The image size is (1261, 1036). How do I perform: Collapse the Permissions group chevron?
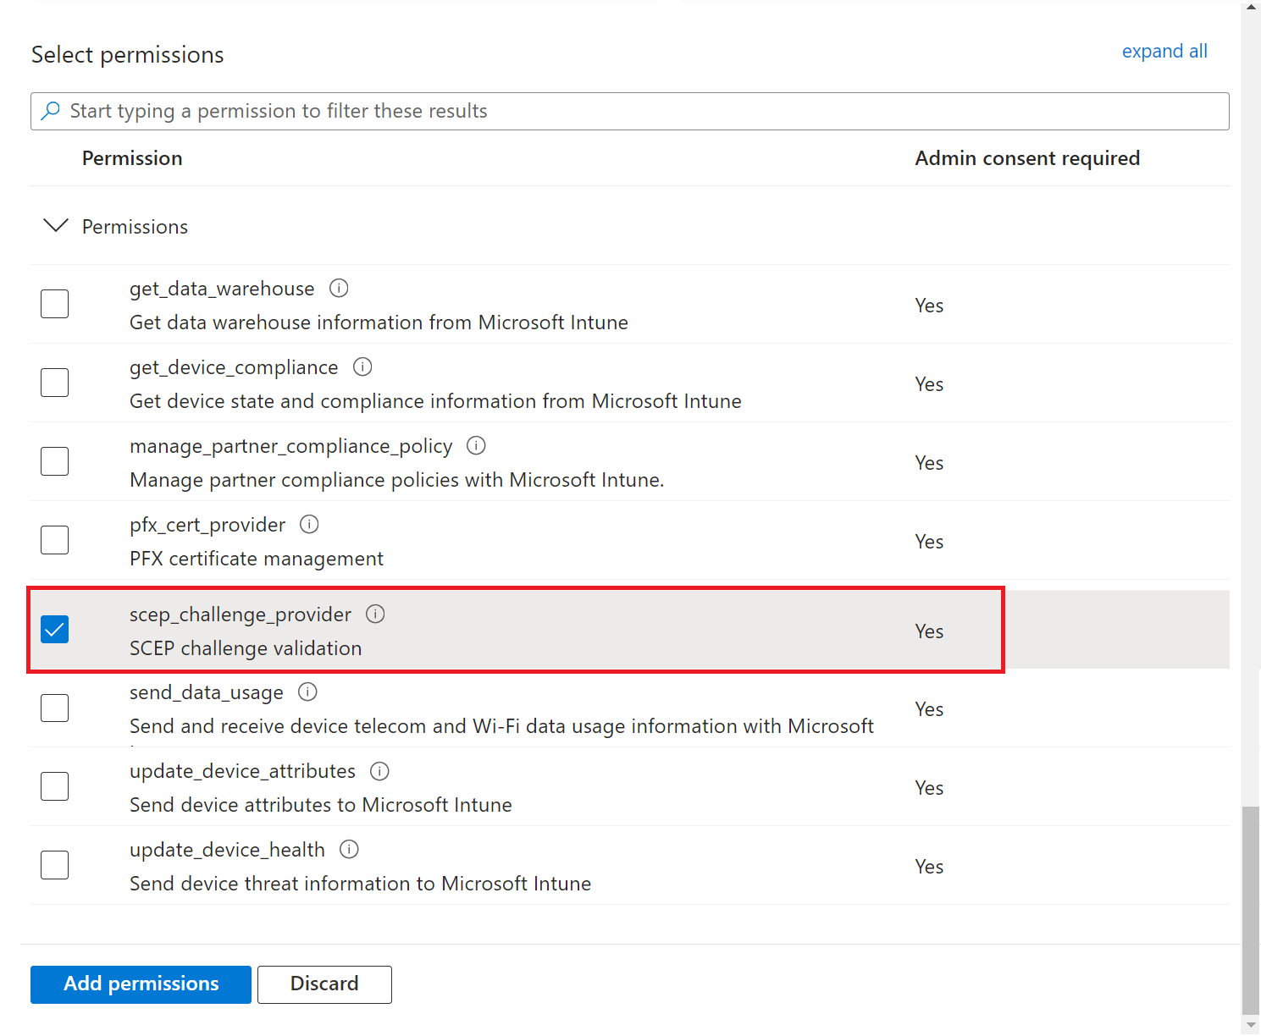(x=56, y=226)
